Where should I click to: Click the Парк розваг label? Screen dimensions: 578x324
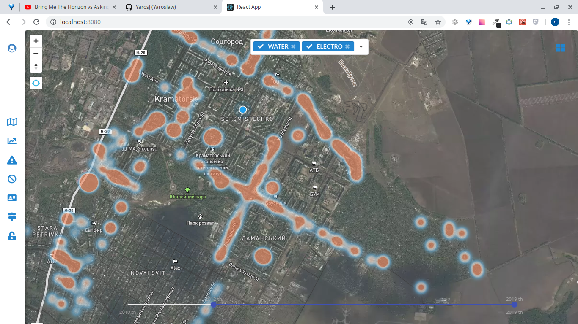pyautogui.click(x=201, y=223)
